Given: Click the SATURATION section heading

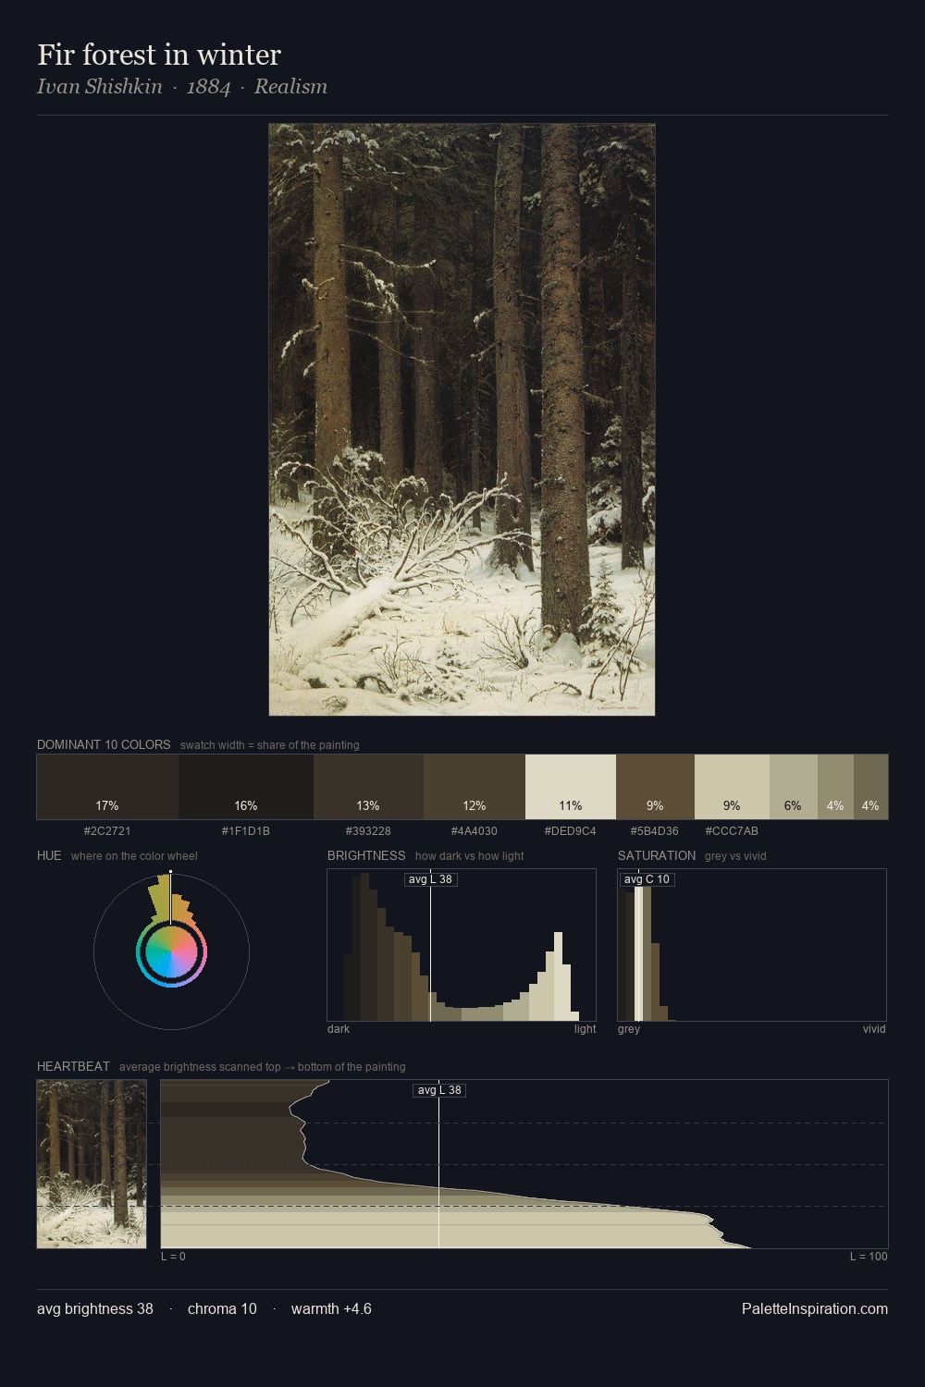Looking at the screenshot, I should (x=657, y=855).
